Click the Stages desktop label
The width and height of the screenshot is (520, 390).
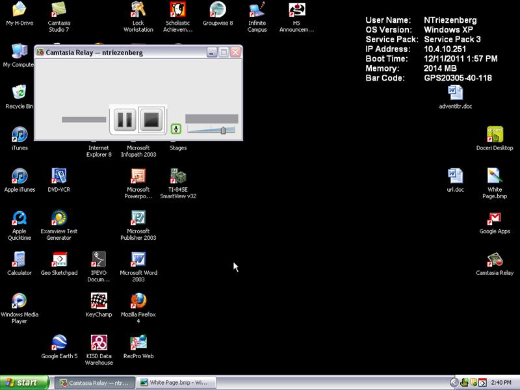[178, 148]
